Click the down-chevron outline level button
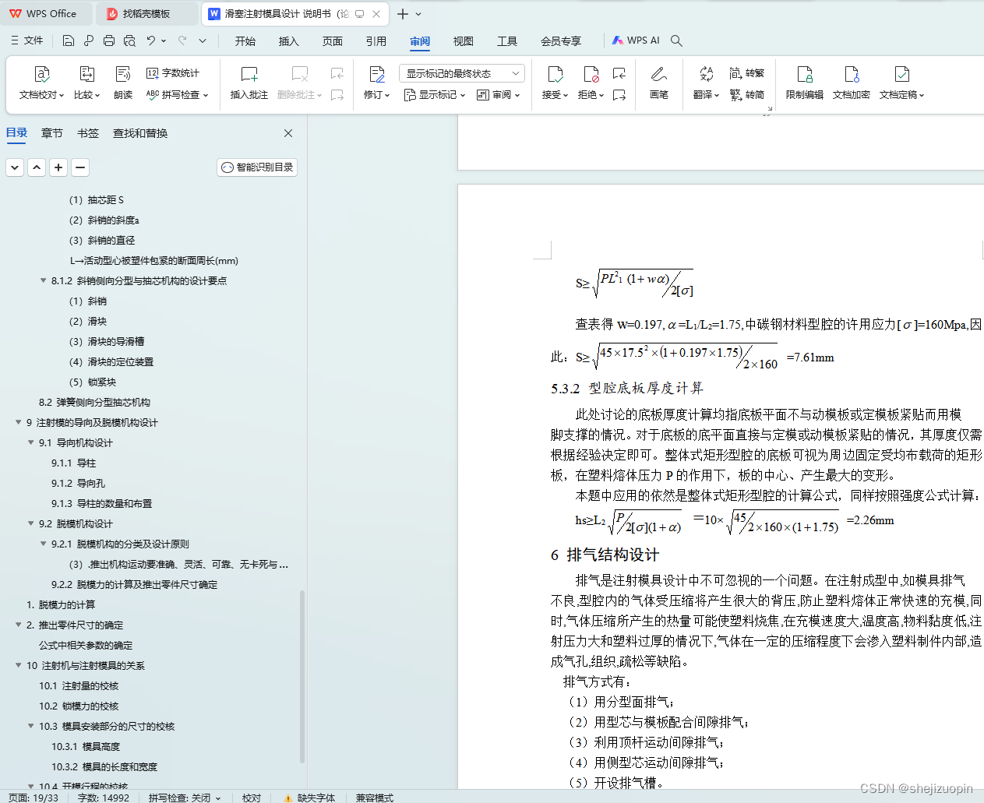Image resolution: width=984 pixels, height=803 pixels. click(15, 167)
